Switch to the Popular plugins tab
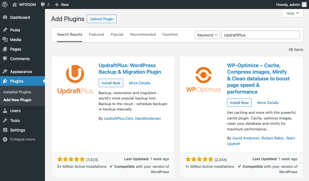Screen dimensions: 309x181 coord(117,35)
